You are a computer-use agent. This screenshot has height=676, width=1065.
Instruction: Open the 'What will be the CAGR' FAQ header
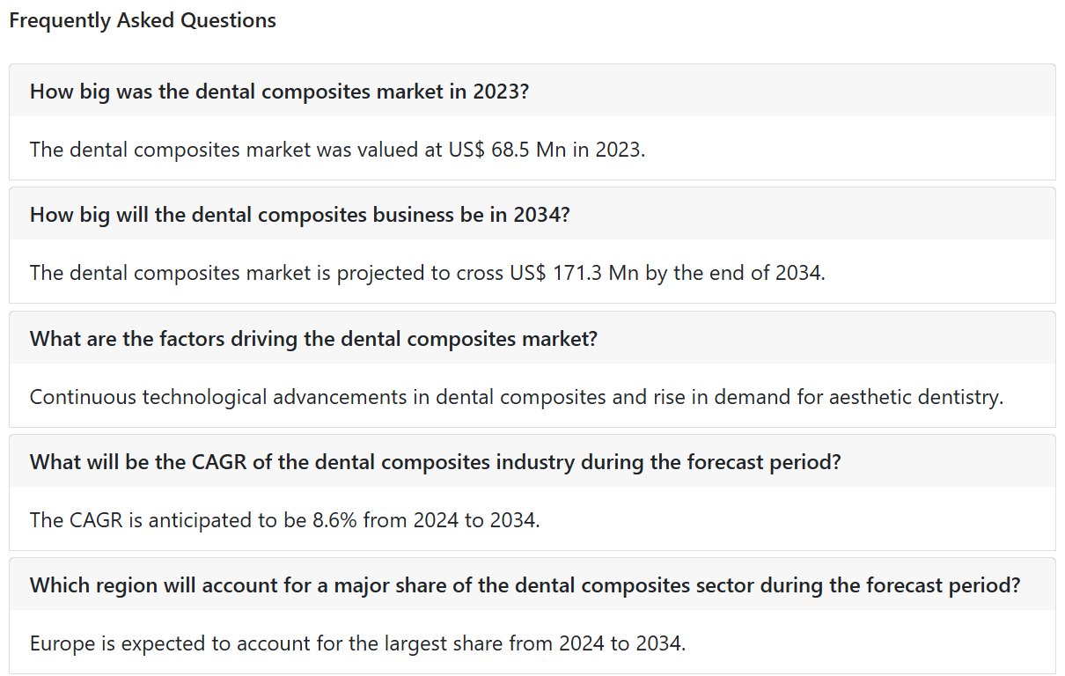(x=532, y=461)
